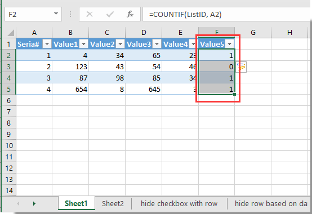
Task: Click the previous sheet navigation arrow
Action: pos(18,203)
